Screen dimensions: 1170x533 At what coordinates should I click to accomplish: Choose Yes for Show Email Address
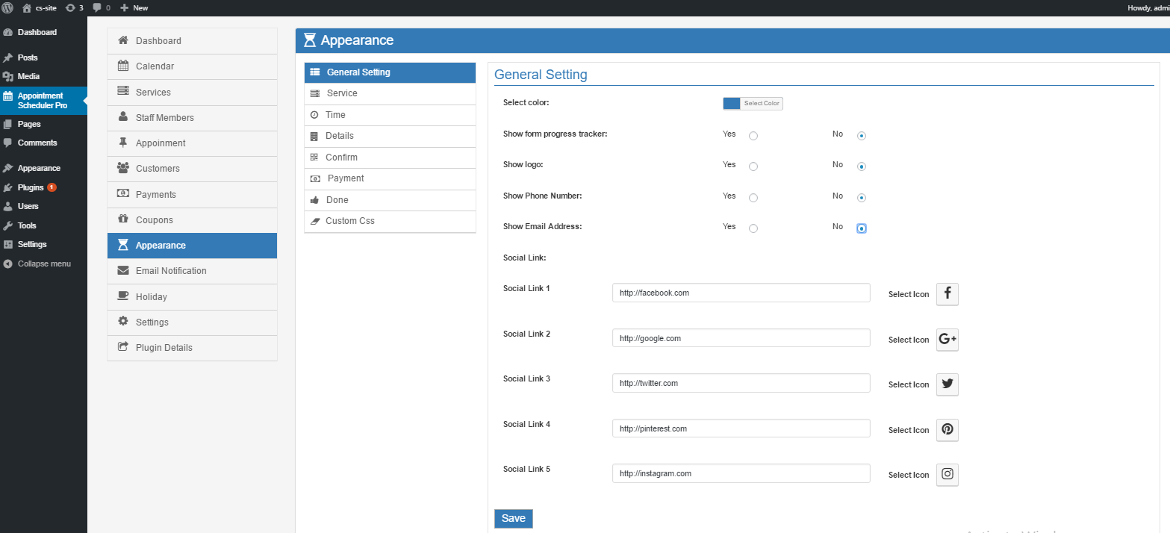[753, 228]
